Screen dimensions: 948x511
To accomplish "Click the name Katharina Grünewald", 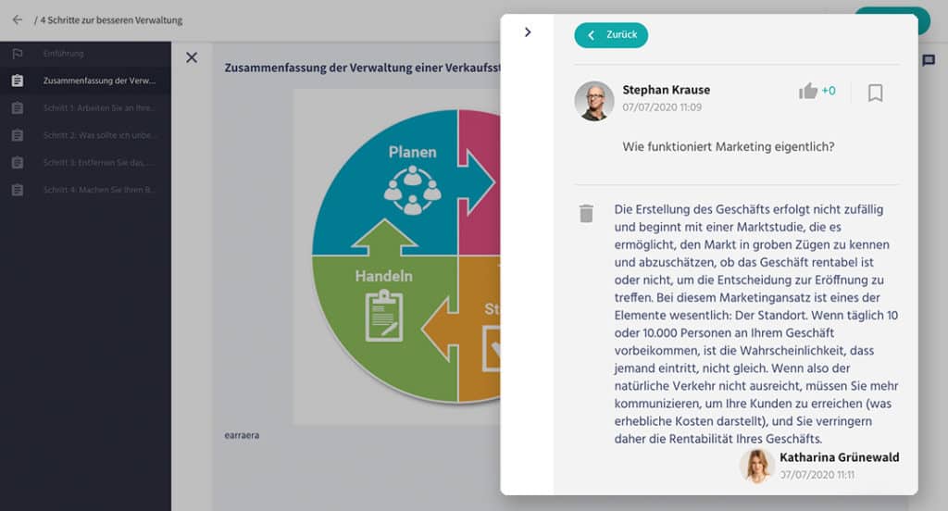I will tap(839, 457).
